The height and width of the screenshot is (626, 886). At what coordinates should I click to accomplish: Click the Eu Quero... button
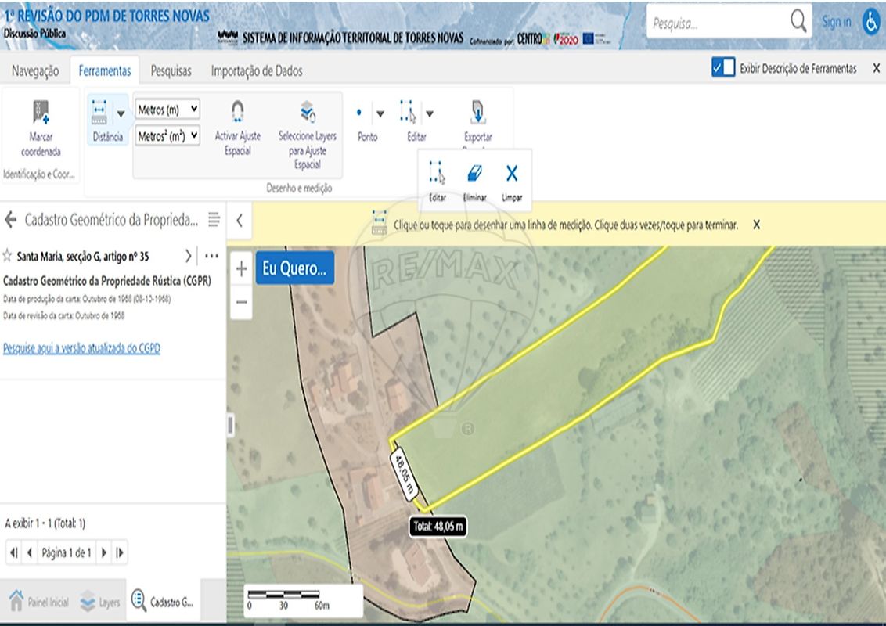click(x=294, y=268)
